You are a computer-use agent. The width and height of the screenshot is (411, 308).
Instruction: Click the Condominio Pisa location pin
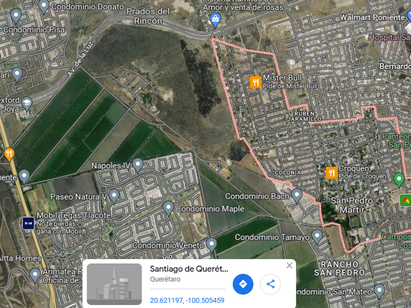(16, 16)
